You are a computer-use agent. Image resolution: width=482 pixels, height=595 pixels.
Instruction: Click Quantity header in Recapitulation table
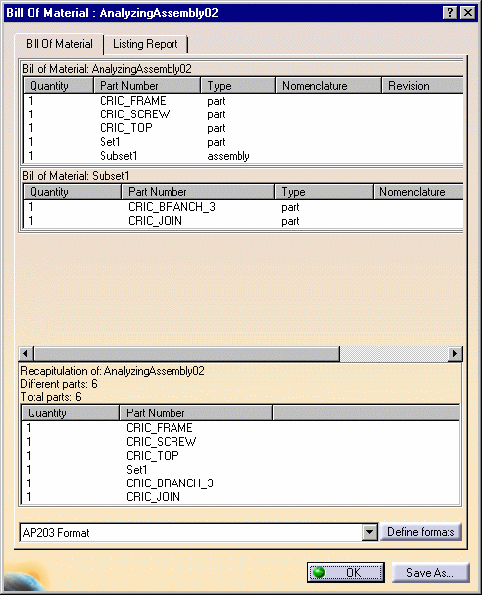point(71,412)
